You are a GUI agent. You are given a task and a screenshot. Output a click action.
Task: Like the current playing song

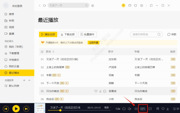(163, 109)
